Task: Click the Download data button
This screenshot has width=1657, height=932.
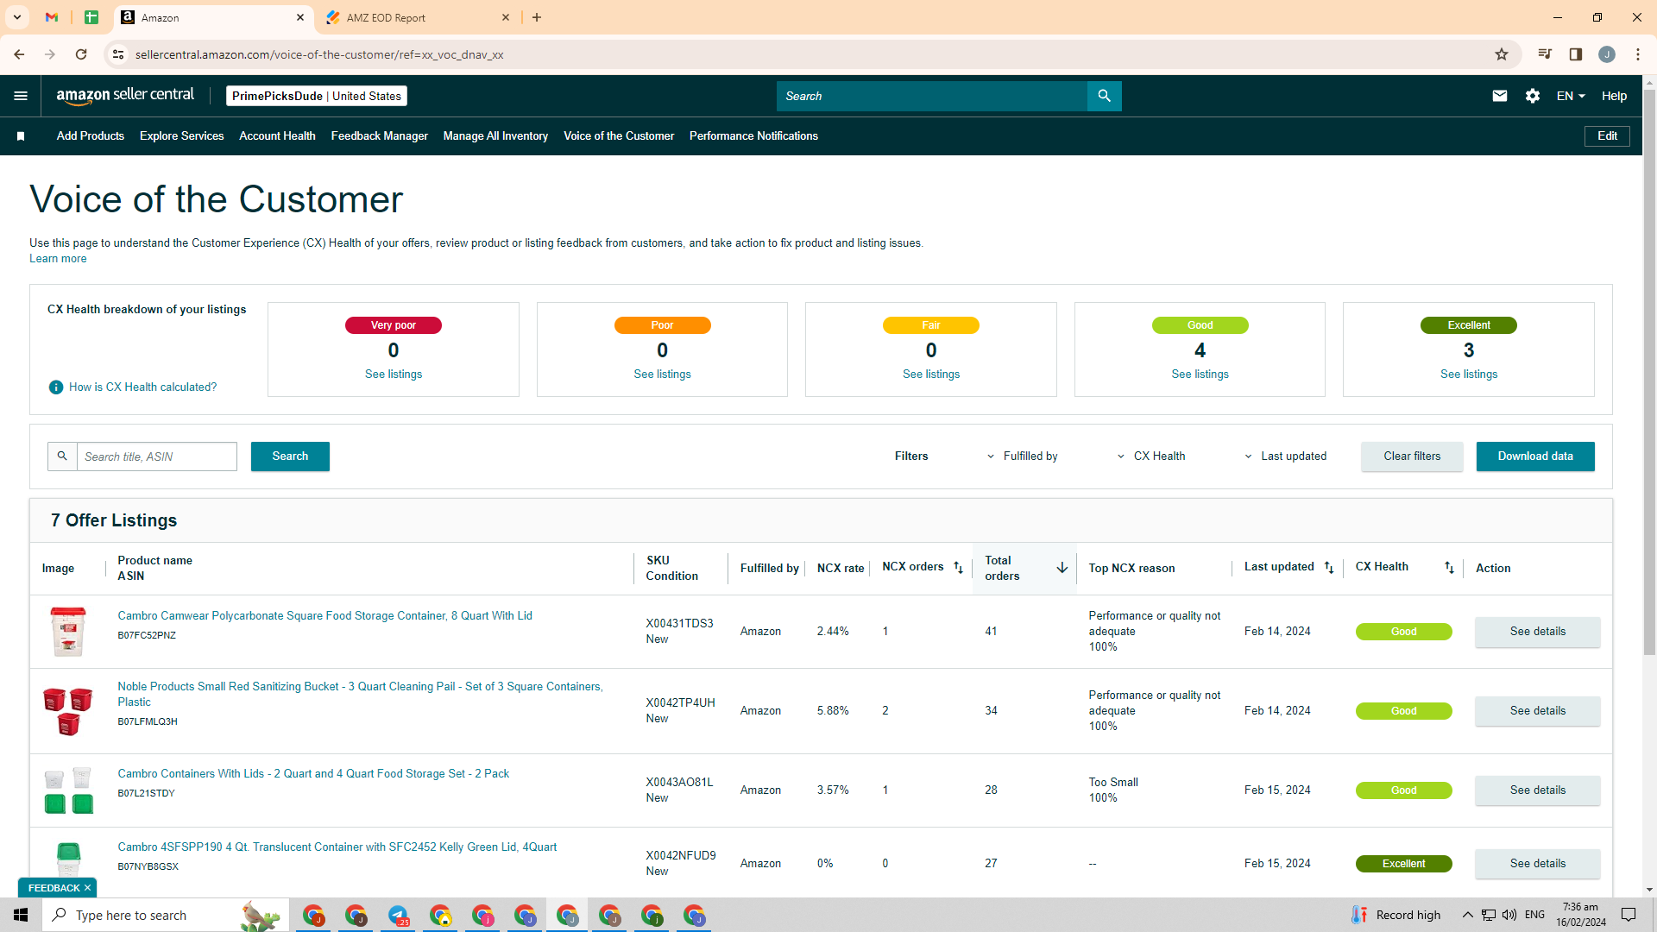Action: click(1535, 457)
